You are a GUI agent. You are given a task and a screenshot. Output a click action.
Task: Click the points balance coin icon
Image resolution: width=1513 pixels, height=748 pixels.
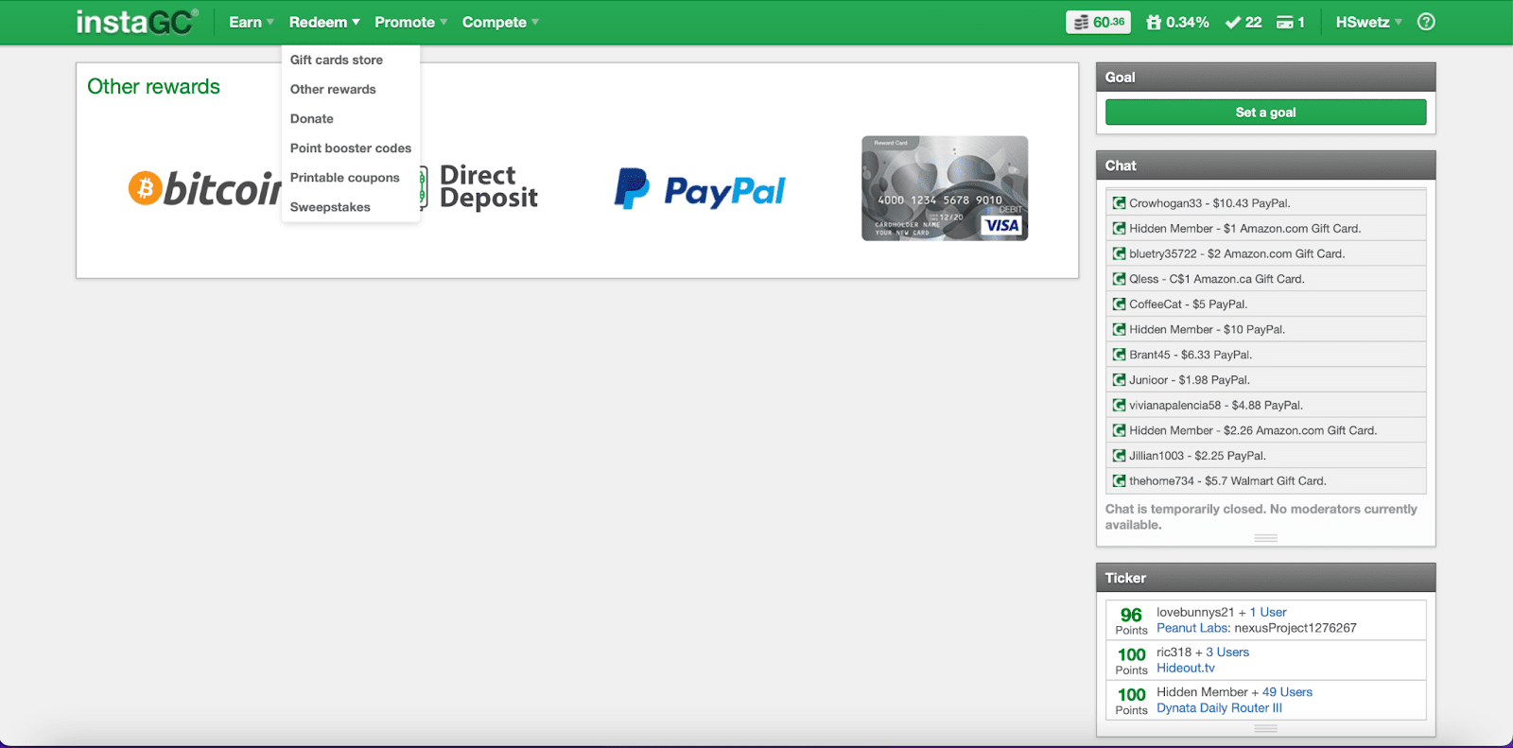pos(1081,22)
